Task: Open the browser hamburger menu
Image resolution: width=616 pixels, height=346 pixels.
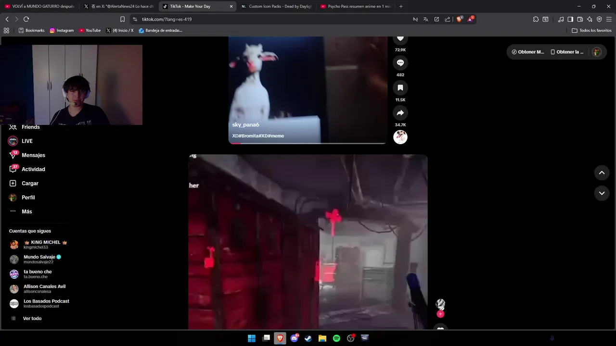Action: click(x=609, y=19)
